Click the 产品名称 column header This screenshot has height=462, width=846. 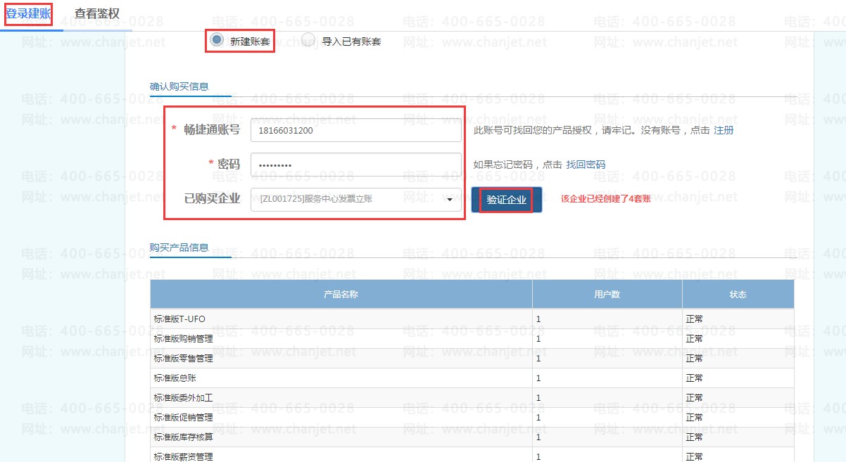[x=341, y=294]
